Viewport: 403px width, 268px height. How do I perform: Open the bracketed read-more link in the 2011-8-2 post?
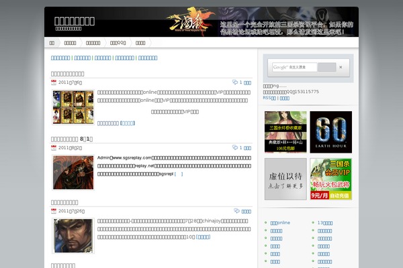click(179, 174)
